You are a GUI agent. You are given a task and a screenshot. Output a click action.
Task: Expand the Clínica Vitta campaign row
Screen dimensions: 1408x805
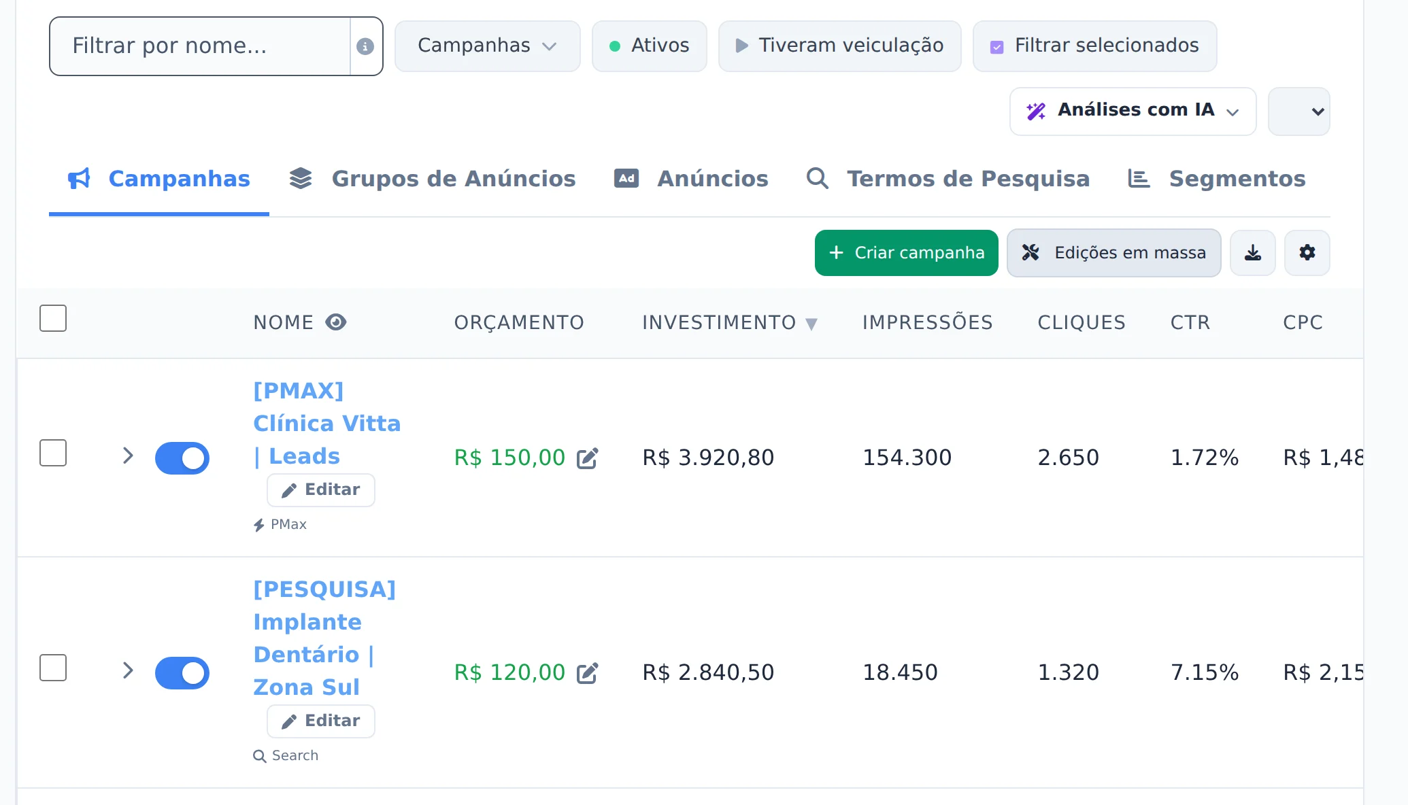(128, 456)
